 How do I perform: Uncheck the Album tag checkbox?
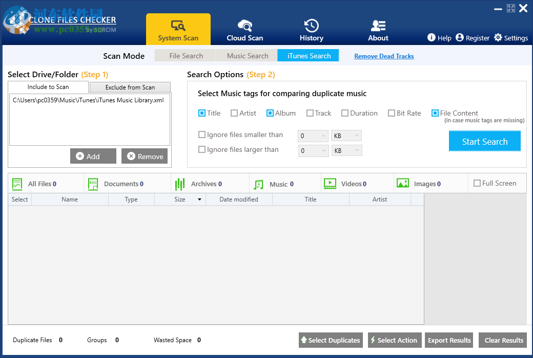point(270,114)
